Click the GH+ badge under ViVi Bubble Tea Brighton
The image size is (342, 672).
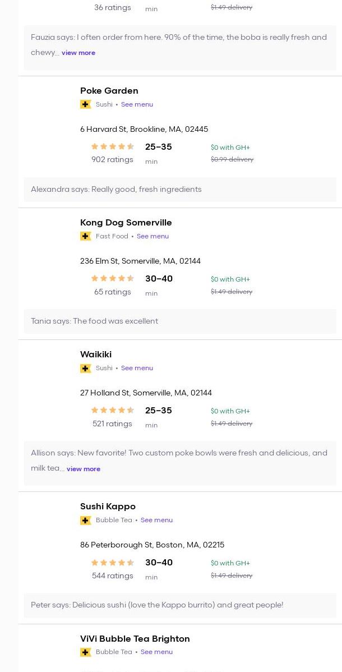[86, 652]
